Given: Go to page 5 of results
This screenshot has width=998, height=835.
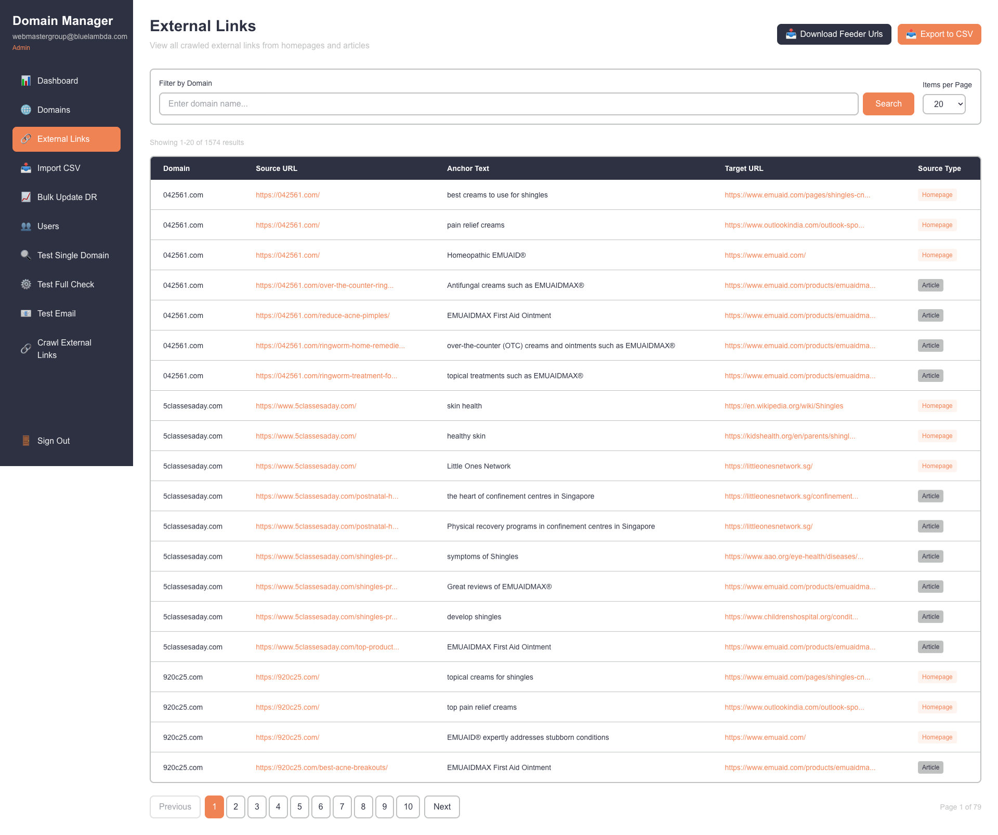Looking at the screenshot, I should tap(299, 806).
